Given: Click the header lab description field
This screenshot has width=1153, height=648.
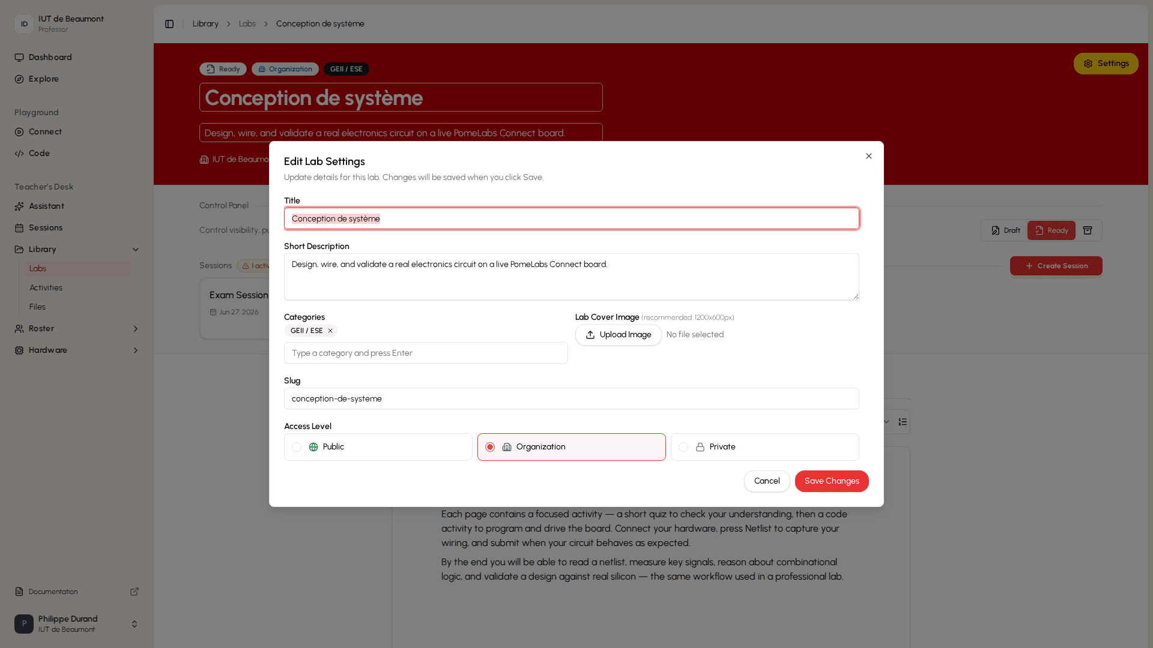Looking at the screenshot, I should click(x=401, y=133).
